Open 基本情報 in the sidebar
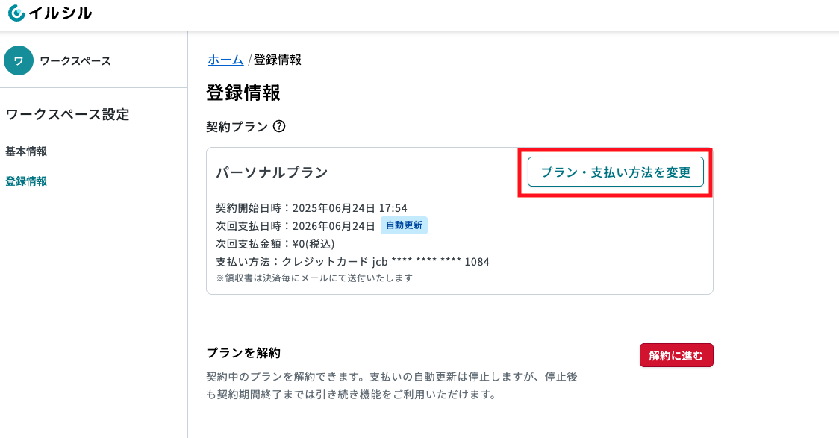 26,151
